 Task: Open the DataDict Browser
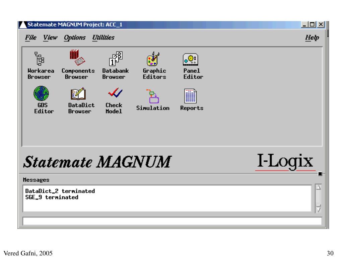coord(78,94)
